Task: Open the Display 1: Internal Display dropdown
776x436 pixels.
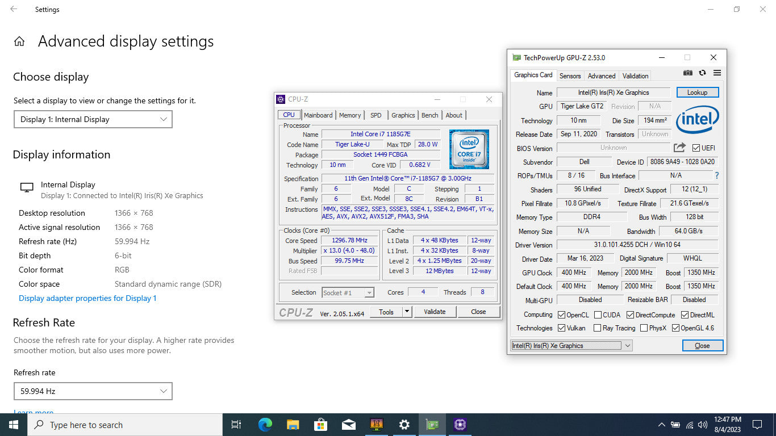Action: click(93, 119)
